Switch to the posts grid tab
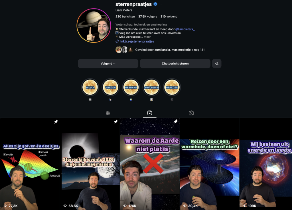The width and height of the screenshot is (292, 210). (108, 113)
